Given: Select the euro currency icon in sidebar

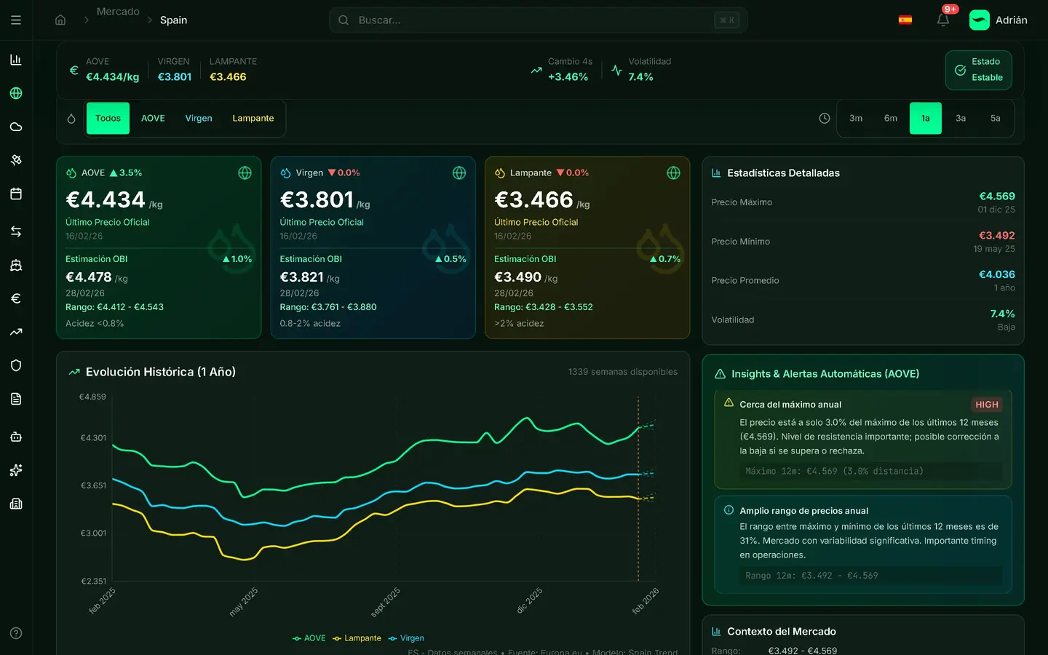Looking at the screenshot, I should pyautogui.click(x=16, y=298).
